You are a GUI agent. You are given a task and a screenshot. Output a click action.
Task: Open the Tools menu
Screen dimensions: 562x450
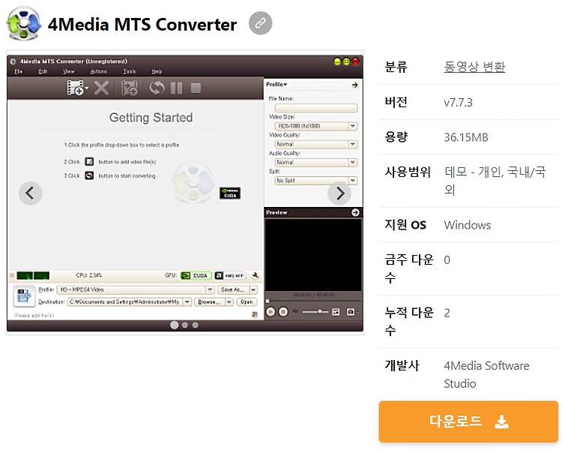[x=130, y=71]
